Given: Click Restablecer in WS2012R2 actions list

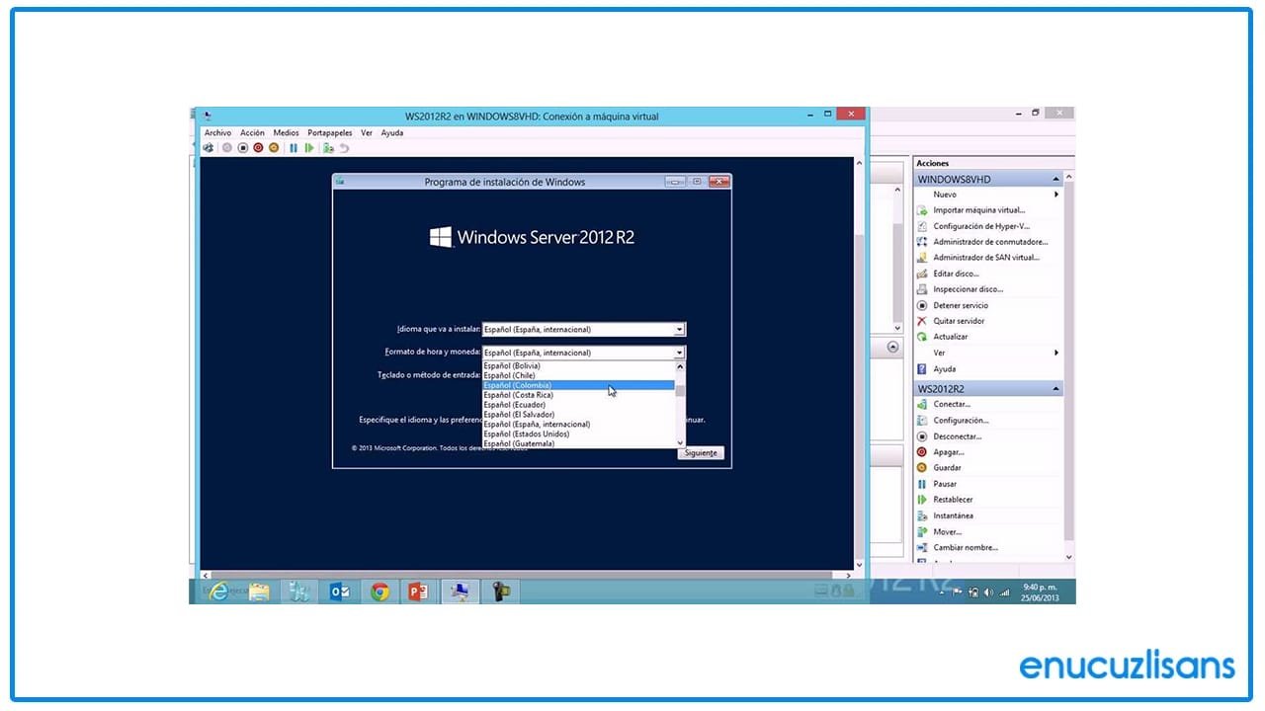Looking at the screenshot, I should coord(953,500).
